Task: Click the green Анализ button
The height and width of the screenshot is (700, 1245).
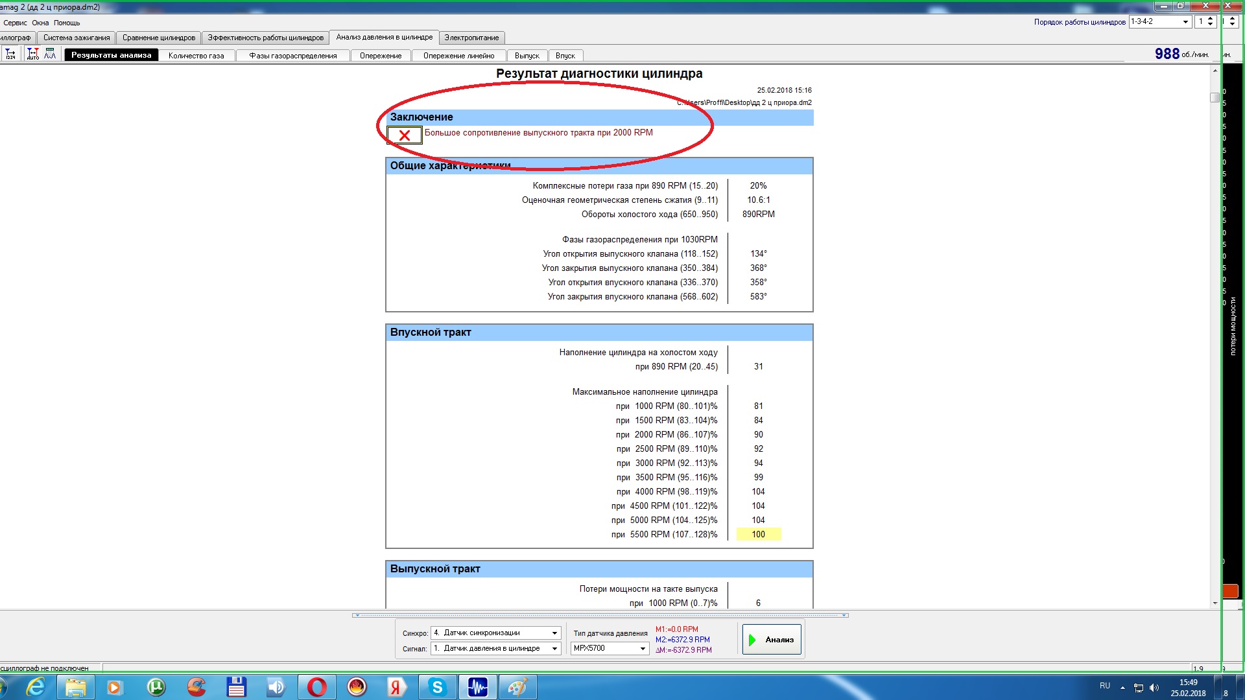Action: [x=772, y=639]
